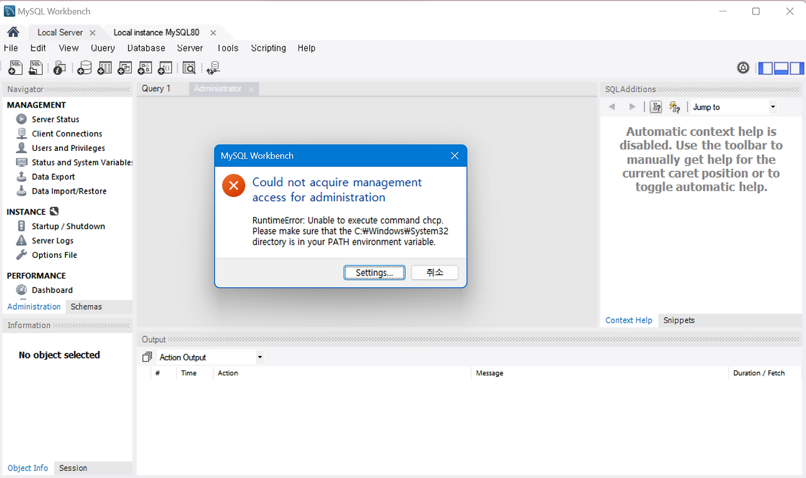The height and width of the screenshot is (478, 806).
Task: Open Server Logs
Action: (52, 241)
